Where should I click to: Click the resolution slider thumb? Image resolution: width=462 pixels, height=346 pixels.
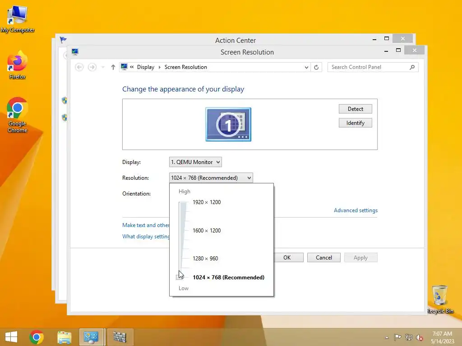pos(179,277)
